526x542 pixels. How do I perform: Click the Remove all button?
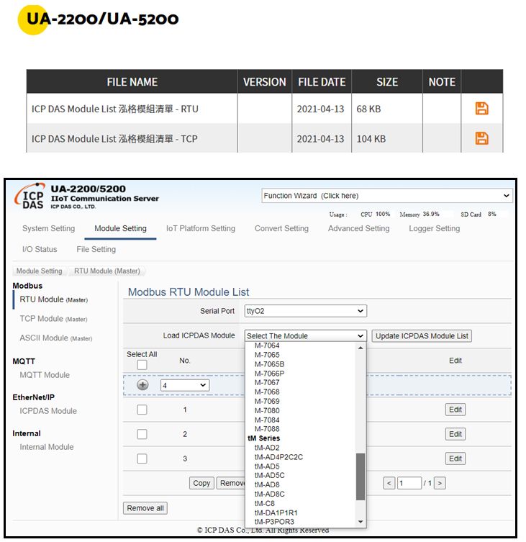coord(145,508)
